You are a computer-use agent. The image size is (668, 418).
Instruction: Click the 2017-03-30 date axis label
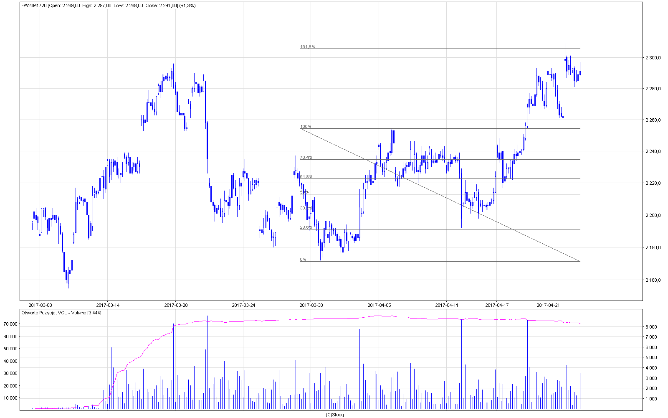point(311,305)
